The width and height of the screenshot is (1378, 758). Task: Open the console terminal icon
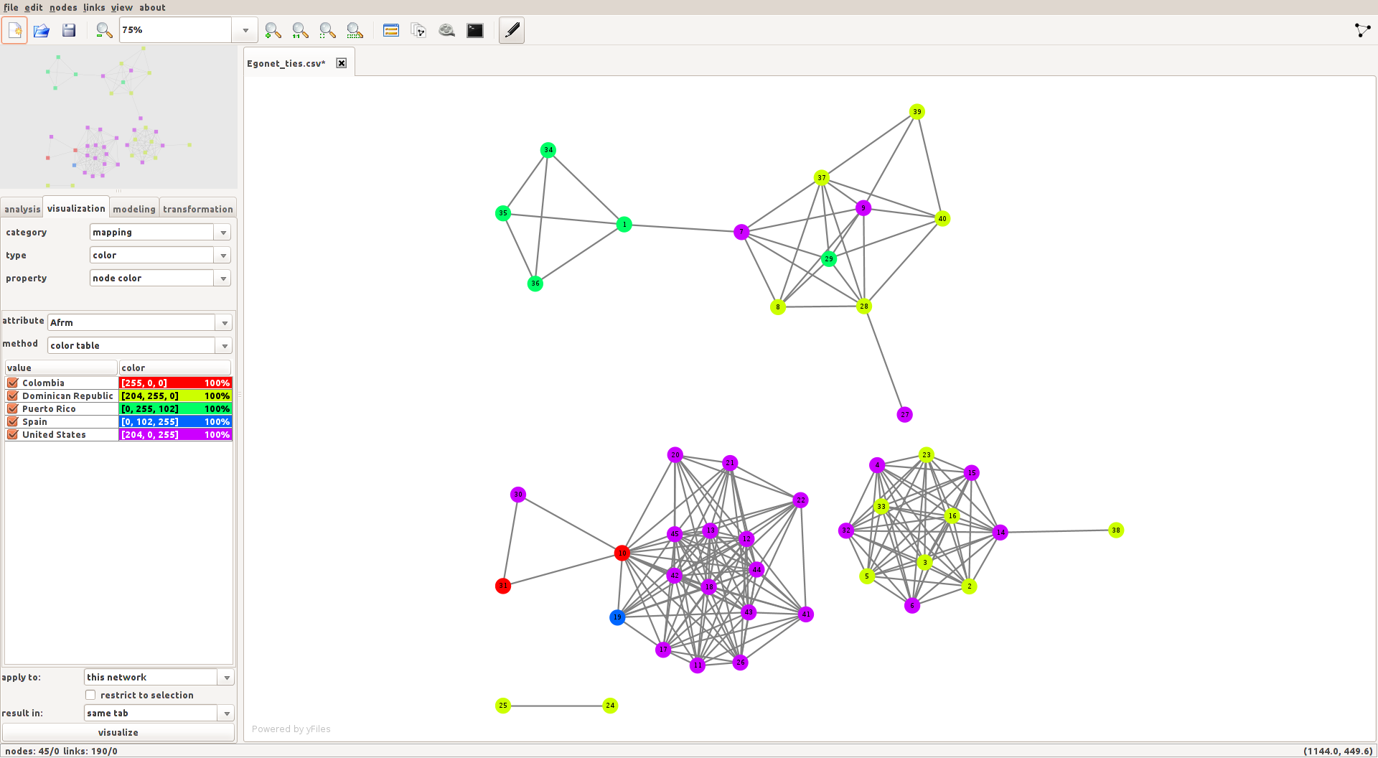pyautogui.click(x=475, y=30)
